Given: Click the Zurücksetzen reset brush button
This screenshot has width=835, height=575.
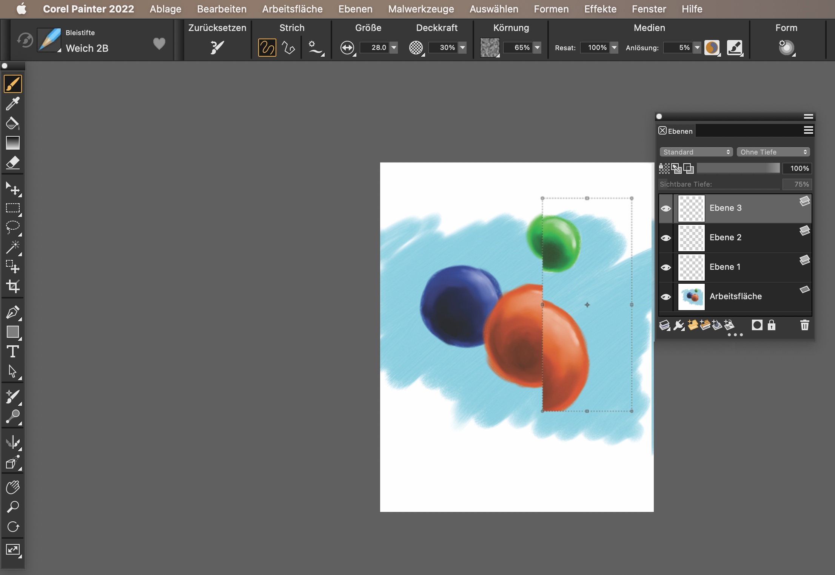Looking at the screenshot, I should click(x=217, y=48).
